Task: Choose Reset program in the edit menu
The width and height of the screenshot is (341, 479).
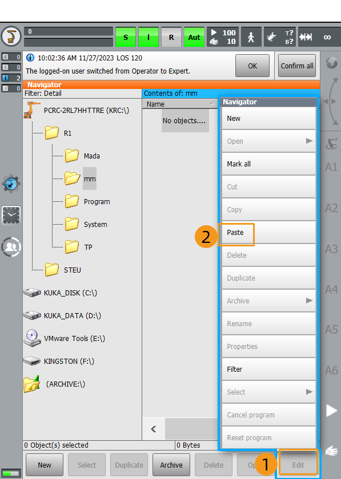Action: (268, 437)
